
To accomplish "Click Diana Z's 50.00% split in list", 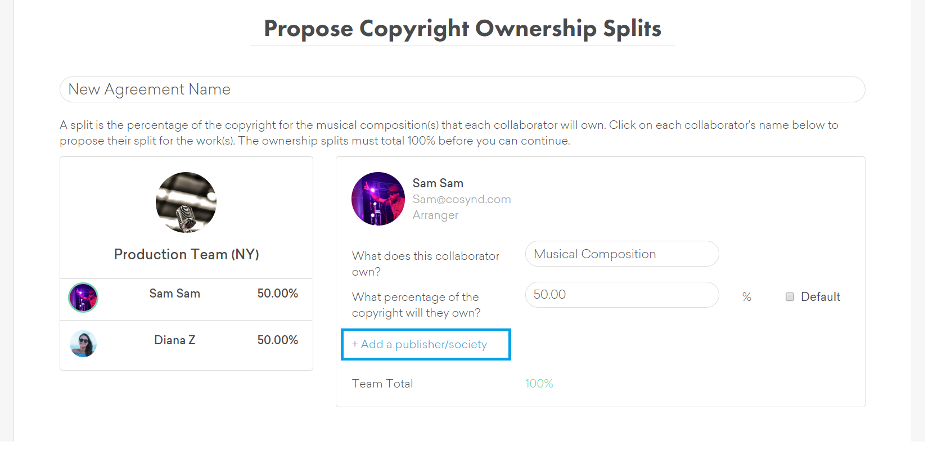I will pyautogui.click(x=277, y=340).
